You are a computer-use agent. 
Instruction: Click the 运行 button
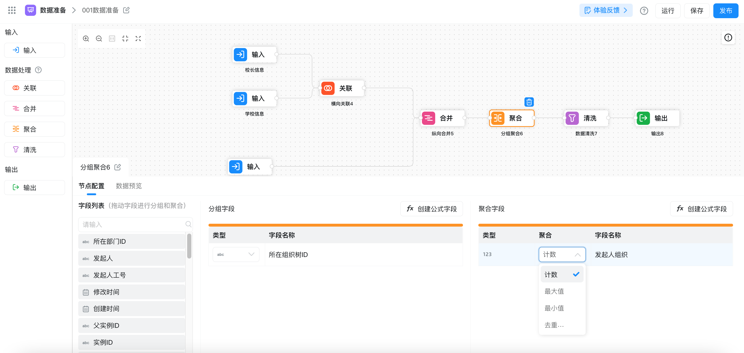tap(668, 11)
